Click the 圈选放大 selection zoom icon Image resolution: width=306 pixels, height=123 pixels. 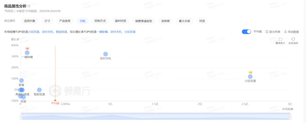[280, 39]
